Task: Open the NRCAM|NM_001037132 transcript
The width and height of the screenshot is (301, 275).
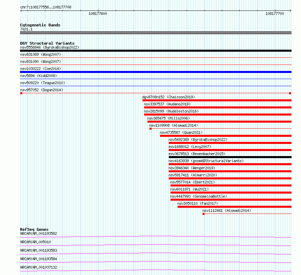Action: coord(39,267)
